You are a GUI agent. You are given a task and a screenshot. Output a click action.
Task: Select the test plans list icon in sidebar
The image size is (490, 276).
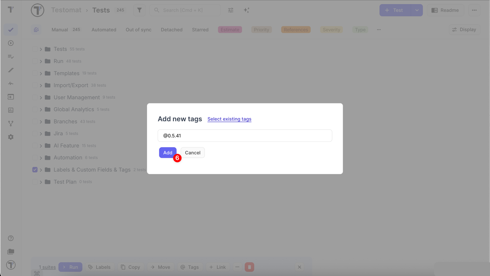tap(11, 56)
